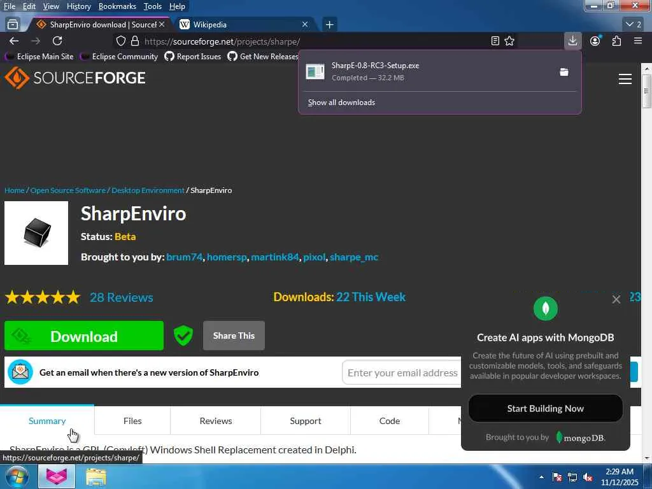Screen dimensions: 652x489
Task: Select the Files tab
Action: [132, 421]
